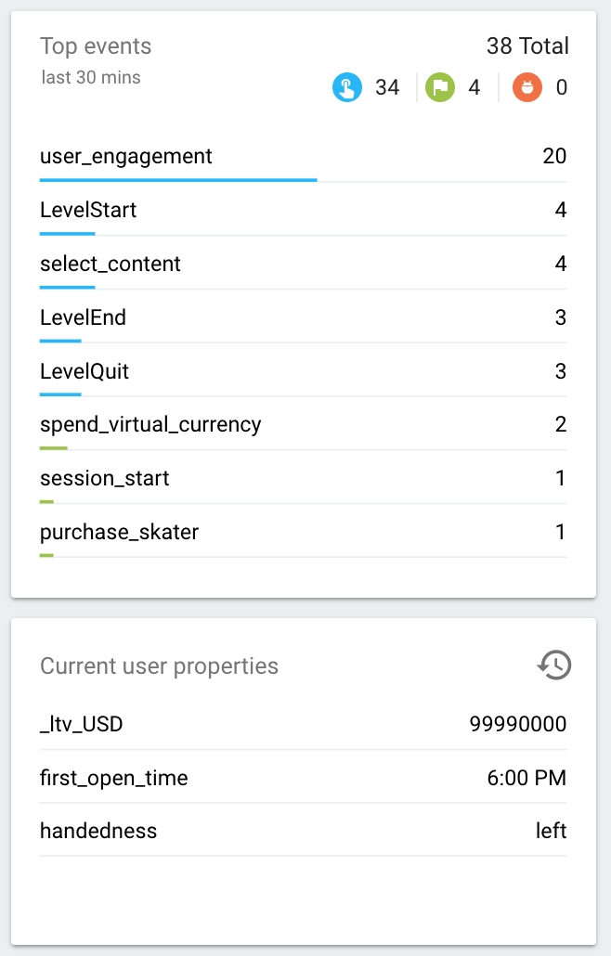The image size is (611, 956).
Task: Click the orange errors icon
Action: click(526, 86)
